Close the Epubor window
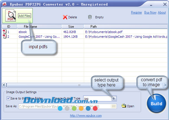169x120 pixels. coord(165,4)
